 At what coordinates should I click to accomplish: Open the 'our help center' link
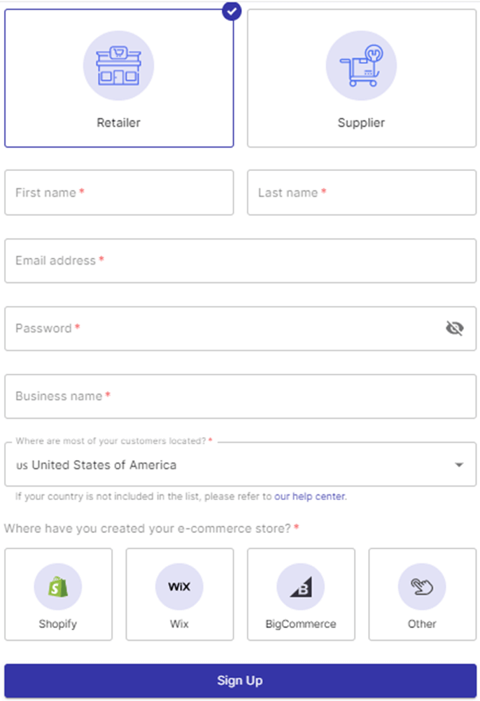(310, 497)
